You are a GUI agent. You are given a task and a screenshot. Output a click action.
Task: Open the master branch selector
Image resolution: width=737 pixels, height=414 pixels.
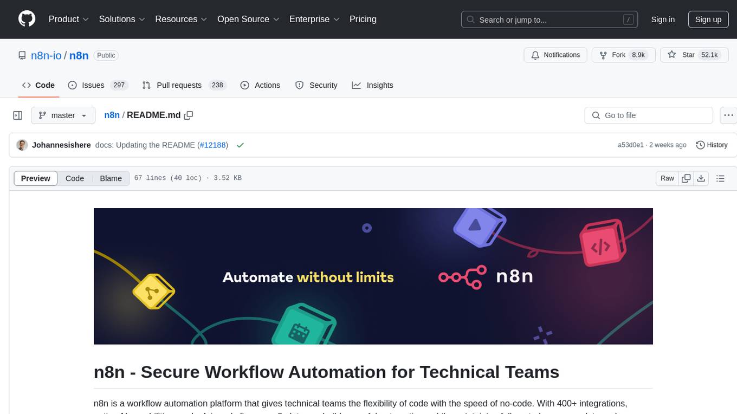(63, 115)
